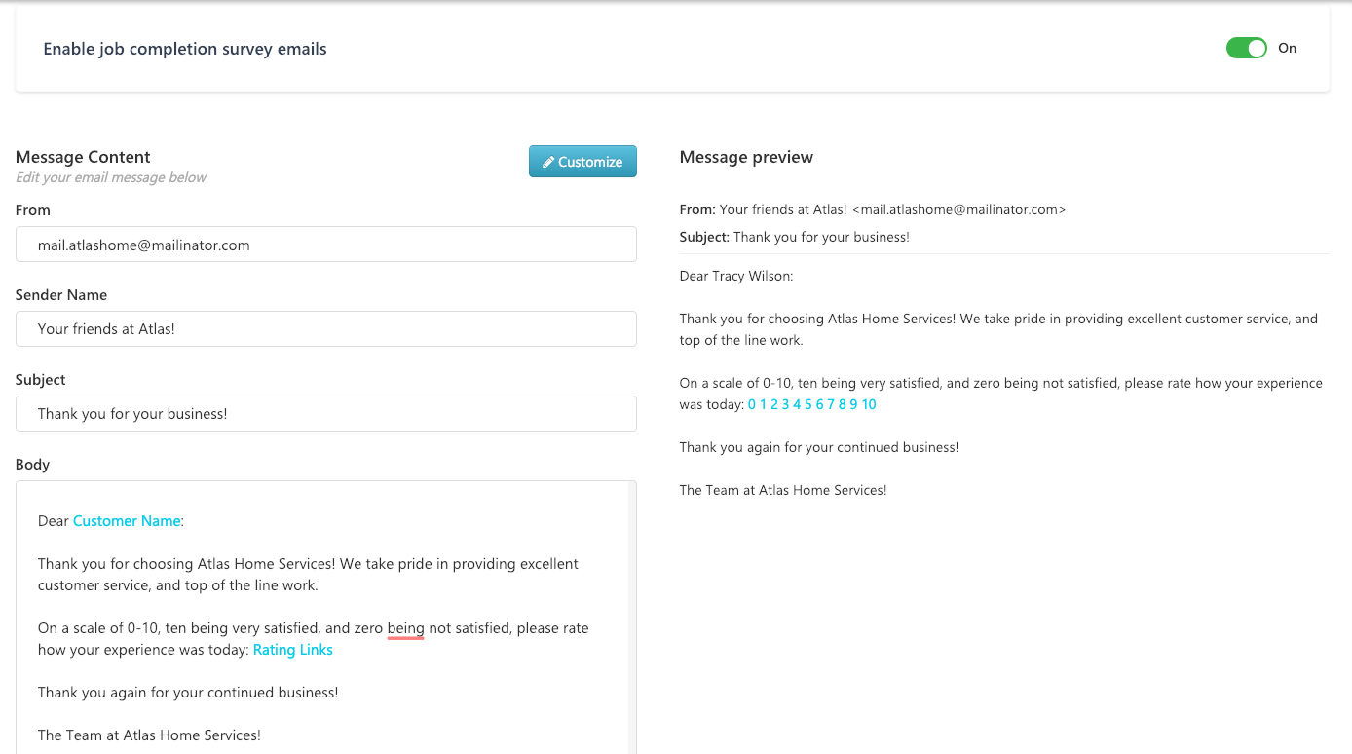Select rating 6 in message preview

[x=820, y=404]
